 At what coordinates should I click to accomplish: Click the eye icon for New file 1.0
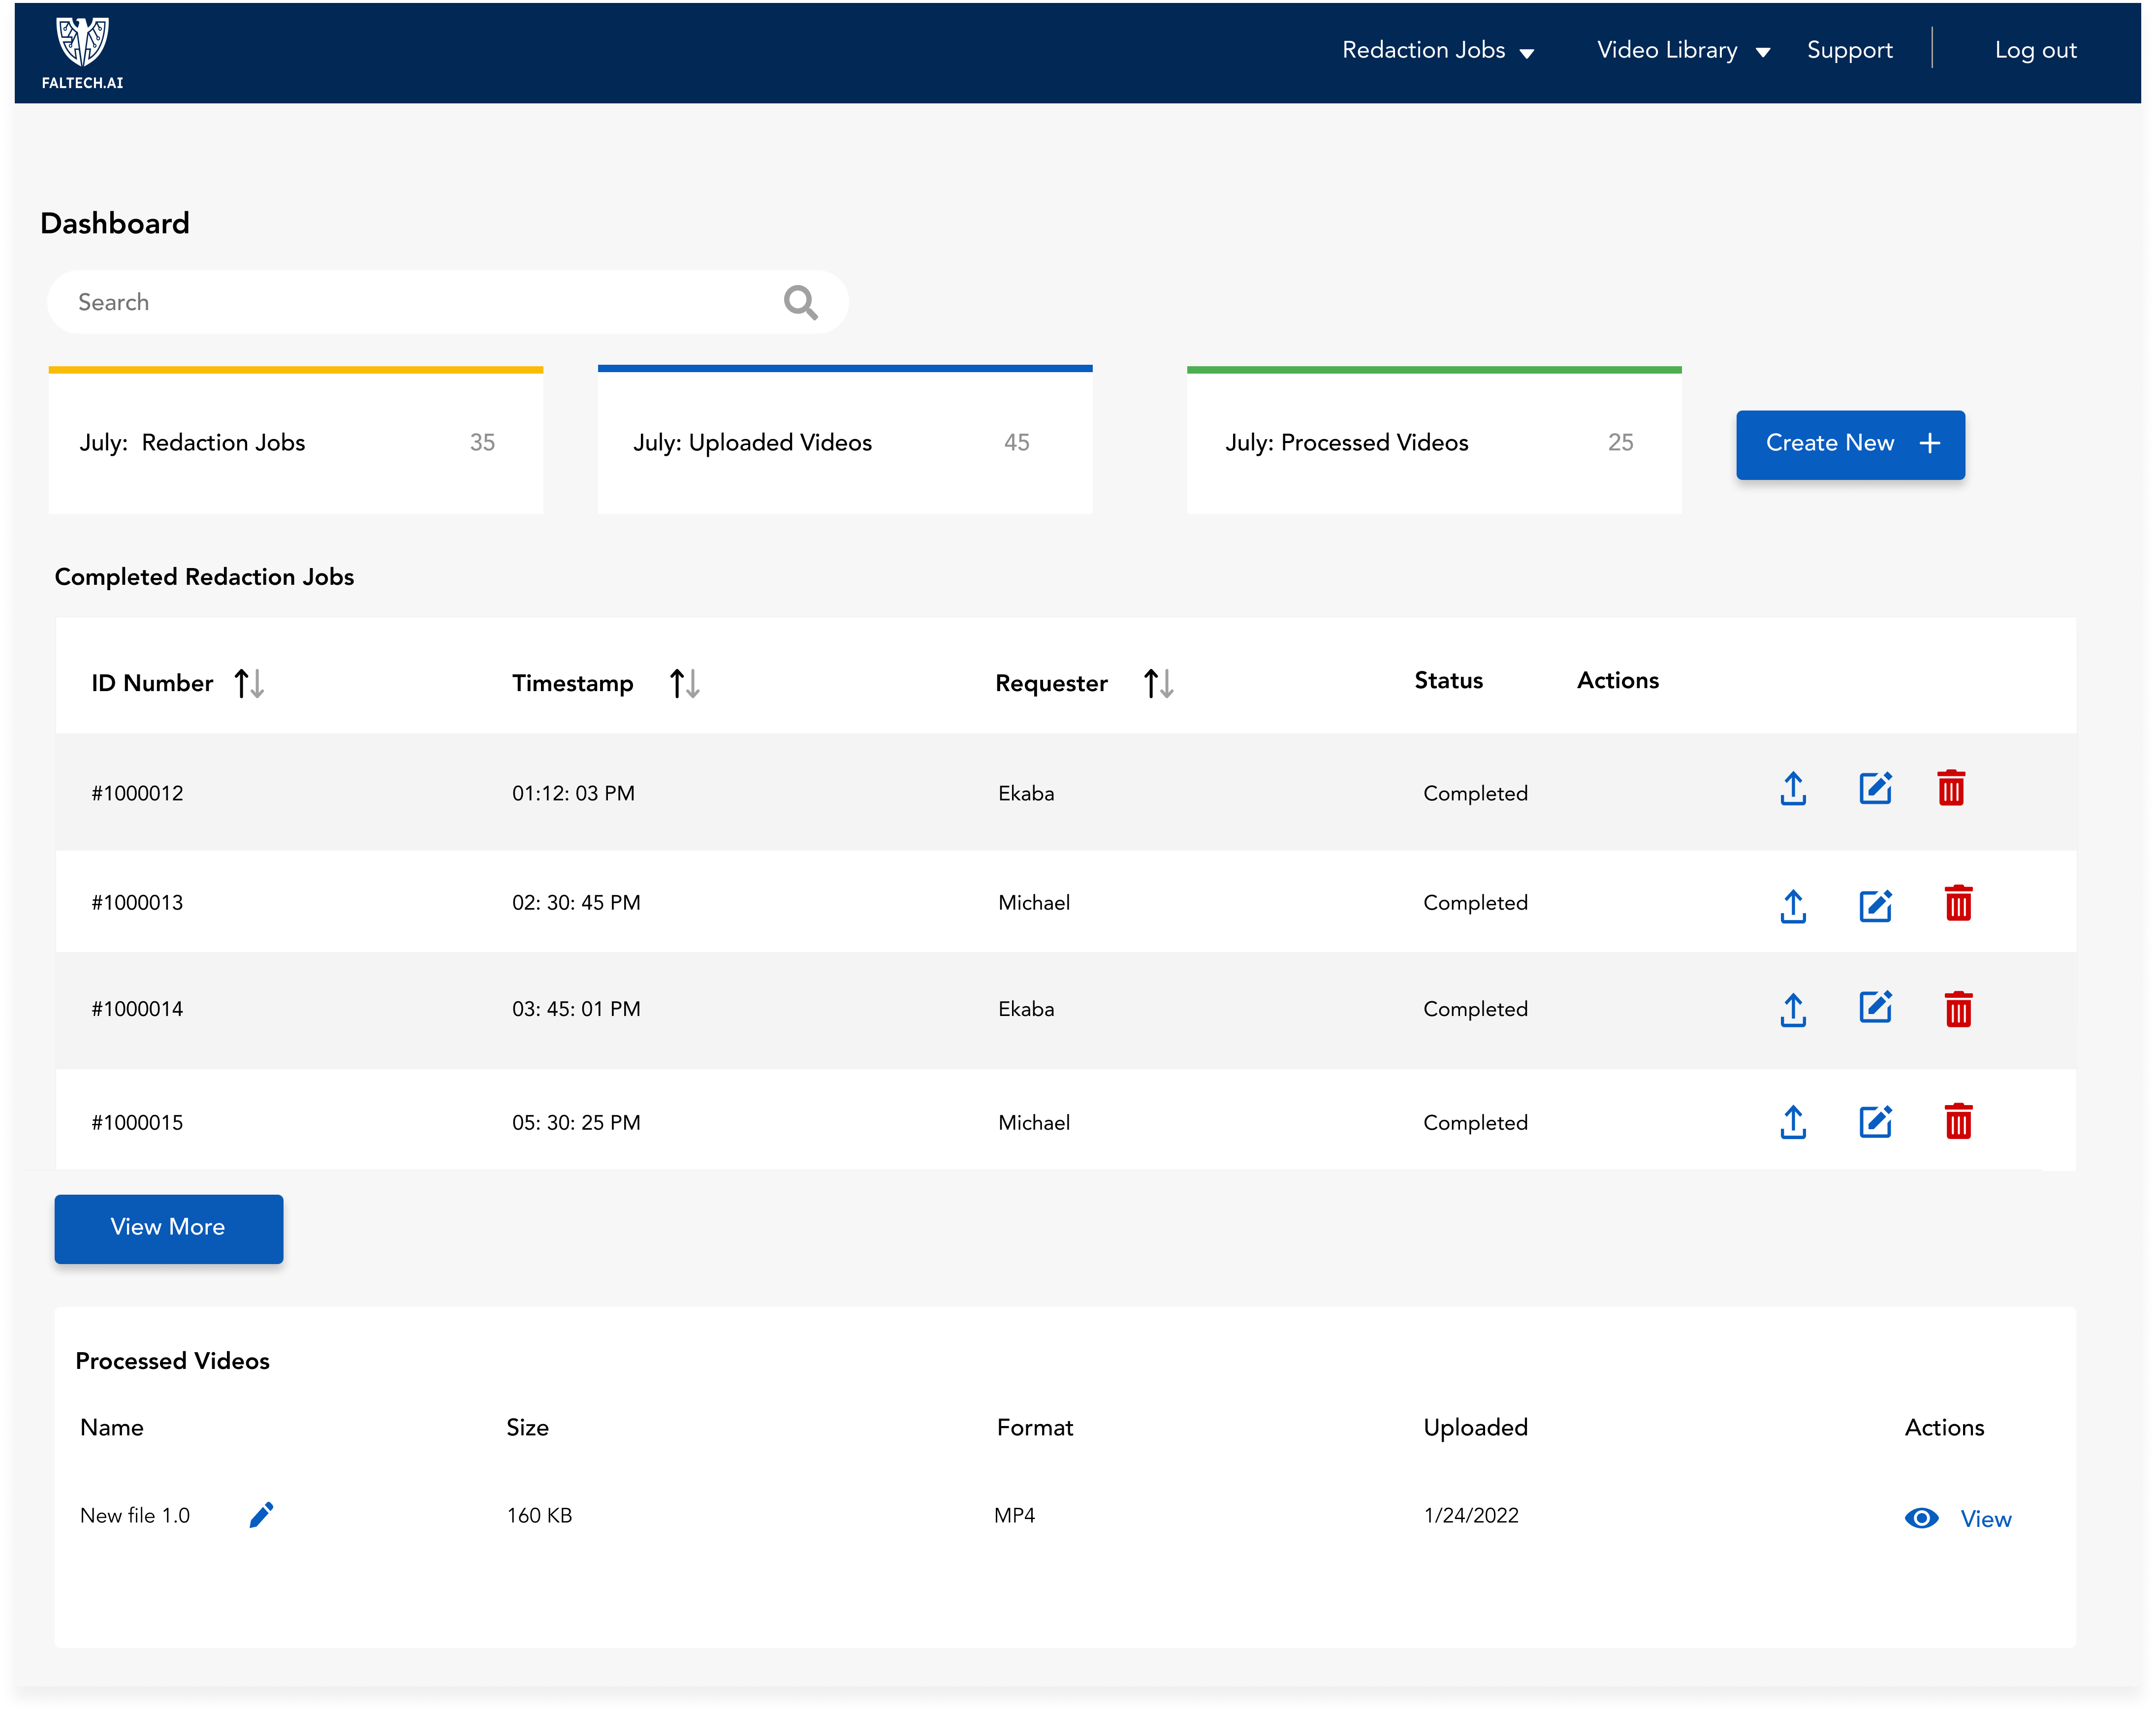point(1921,1518)
